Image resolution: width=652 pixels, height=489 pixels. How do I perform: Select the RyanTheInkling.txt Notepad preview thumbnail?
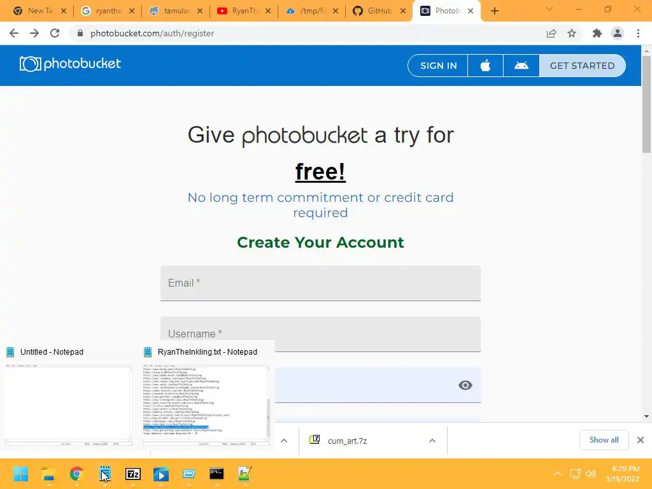tap(206, 404)
